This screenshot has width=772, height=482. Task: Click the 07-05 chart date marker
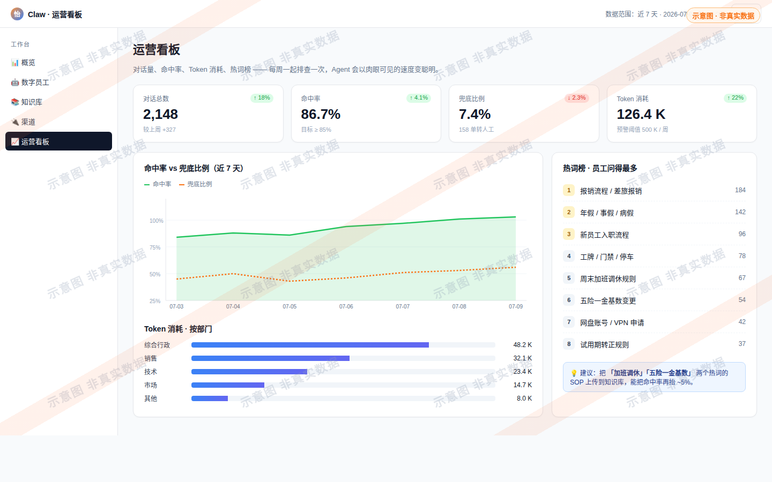[289, 306]
